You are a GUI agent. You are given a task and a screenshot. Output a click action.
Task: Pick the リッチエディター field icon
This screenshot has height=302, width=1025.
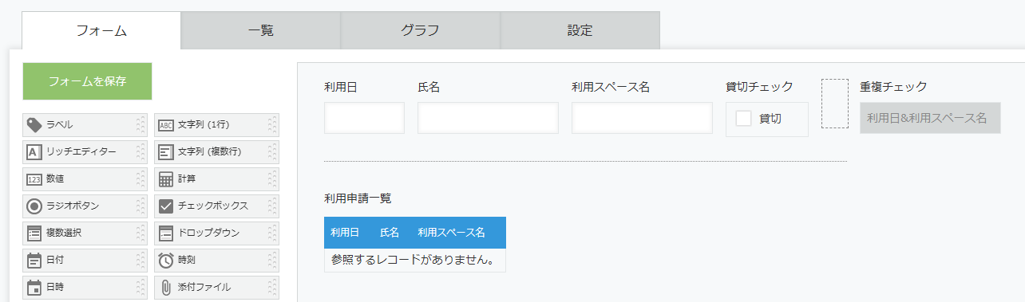pos(34,152)
